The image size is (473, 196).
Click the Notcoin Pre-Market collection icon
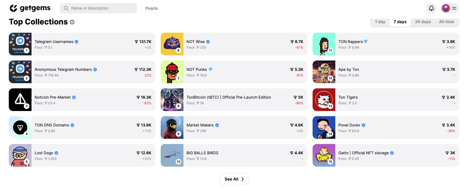pyautogui.click(x=20, y=100)
